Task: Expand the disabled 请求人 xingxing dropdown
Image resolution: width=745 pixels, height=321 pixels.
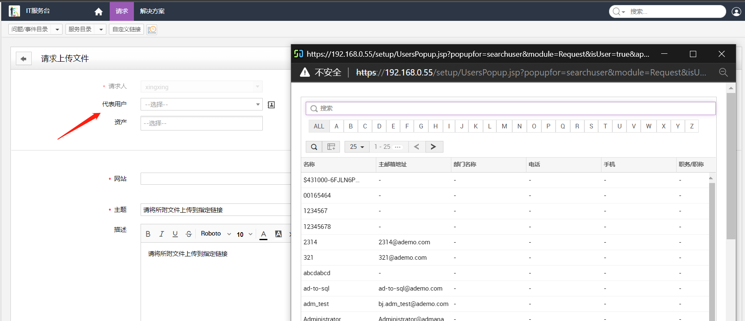Action: [x=201, y=87]
